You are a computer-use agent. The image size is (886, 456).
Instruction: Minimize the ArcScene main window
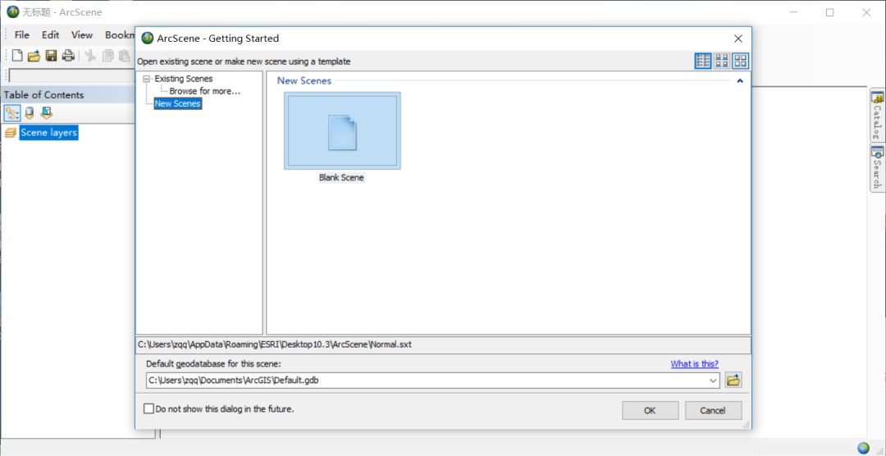coord(792,12)
